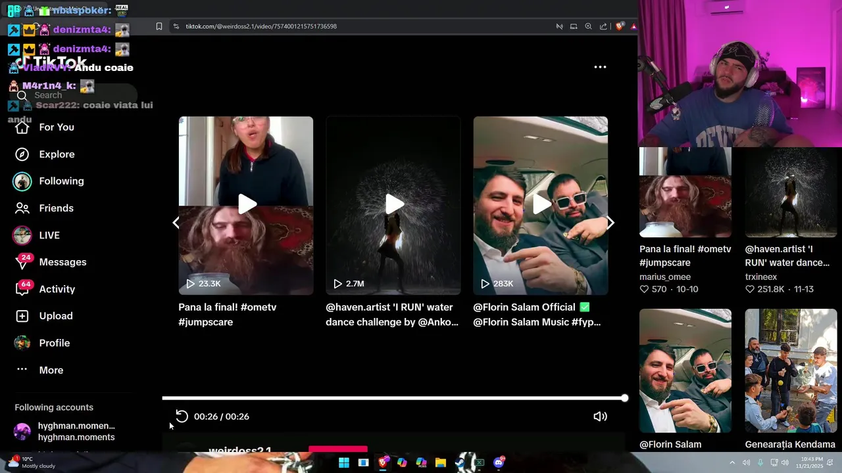842x473 pixels.
Task: Open Task View in taskbar
Action: click(363, 462)
